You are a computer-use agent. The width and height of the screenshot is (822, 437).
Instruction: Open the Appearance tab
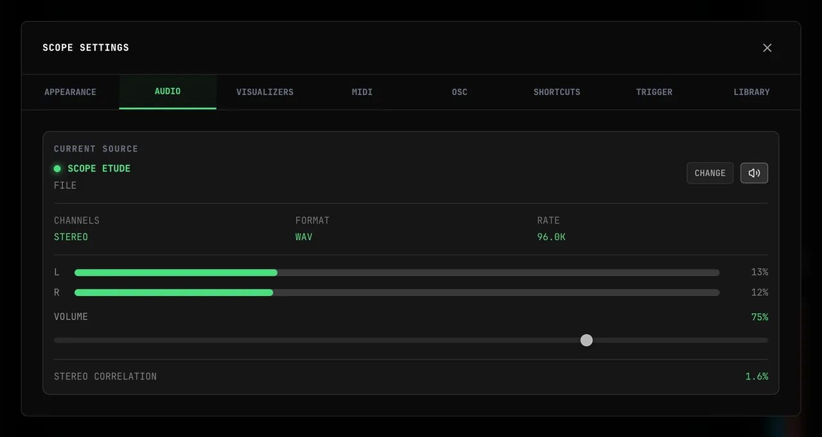point(70,92)
